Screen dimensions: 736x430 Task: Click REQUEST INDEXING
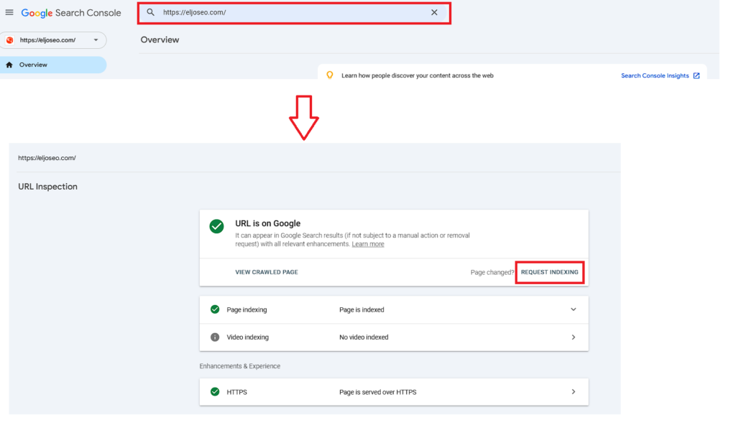[x=550, y=272]
